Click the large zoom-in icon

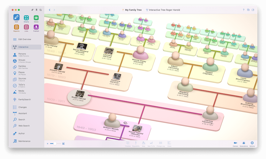(64, 144)
